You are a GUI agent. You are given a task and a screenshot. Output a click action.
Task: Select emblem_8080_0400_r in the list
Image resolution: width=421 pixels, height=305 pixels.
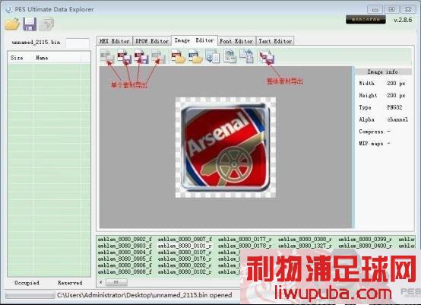(x=366, y=246)
